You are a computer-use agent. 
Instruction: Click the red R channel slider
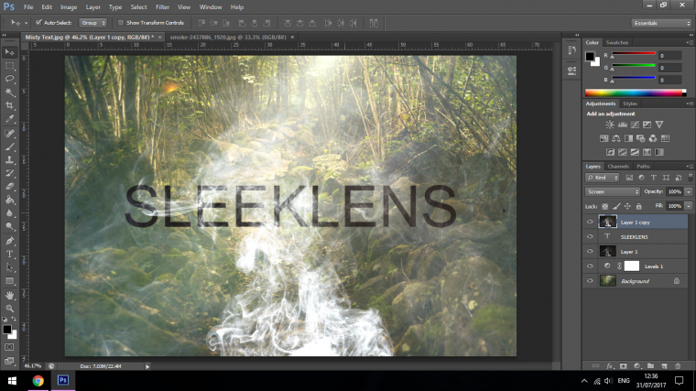click(x=634, y=54)
